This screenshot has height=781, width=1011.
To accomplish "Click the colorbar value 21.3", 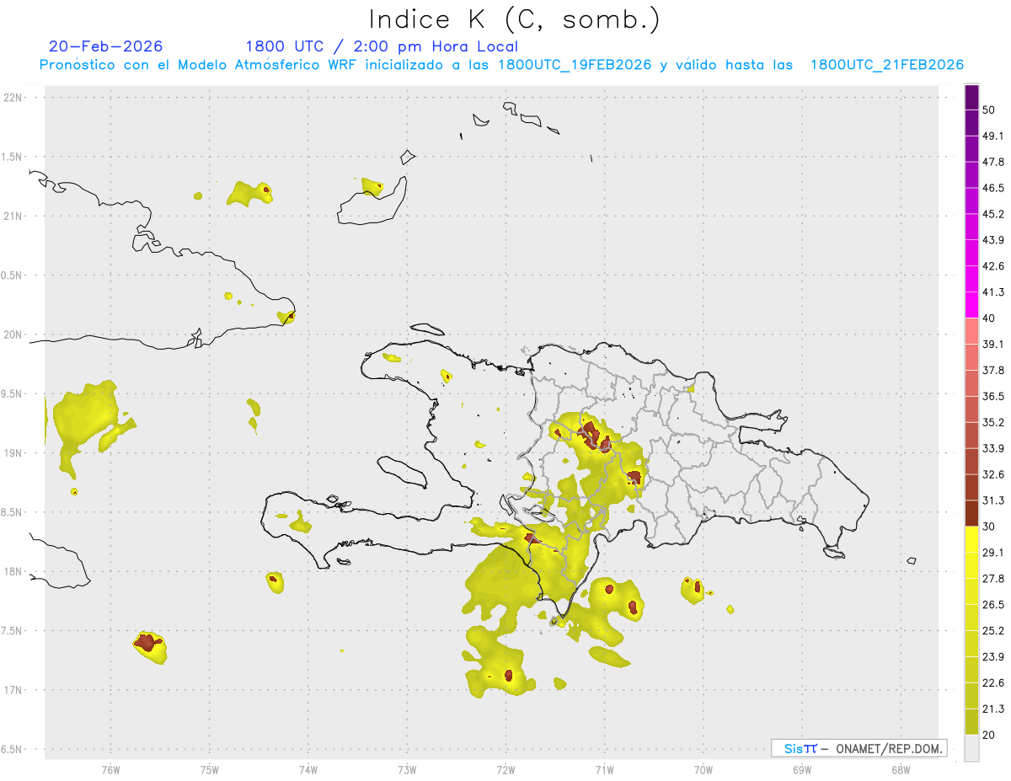I will click(993, 709).
